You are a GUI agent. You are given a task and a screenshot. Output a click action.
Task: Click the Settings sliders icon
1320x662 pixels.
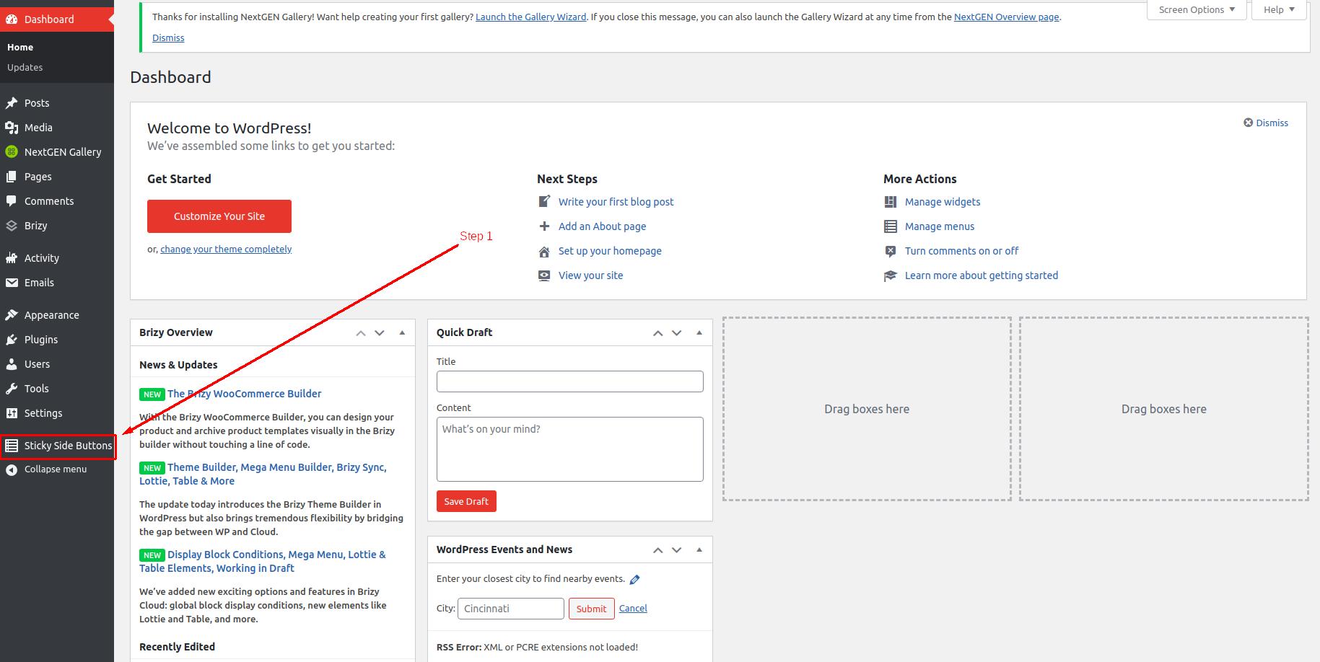tap(12, 413)
